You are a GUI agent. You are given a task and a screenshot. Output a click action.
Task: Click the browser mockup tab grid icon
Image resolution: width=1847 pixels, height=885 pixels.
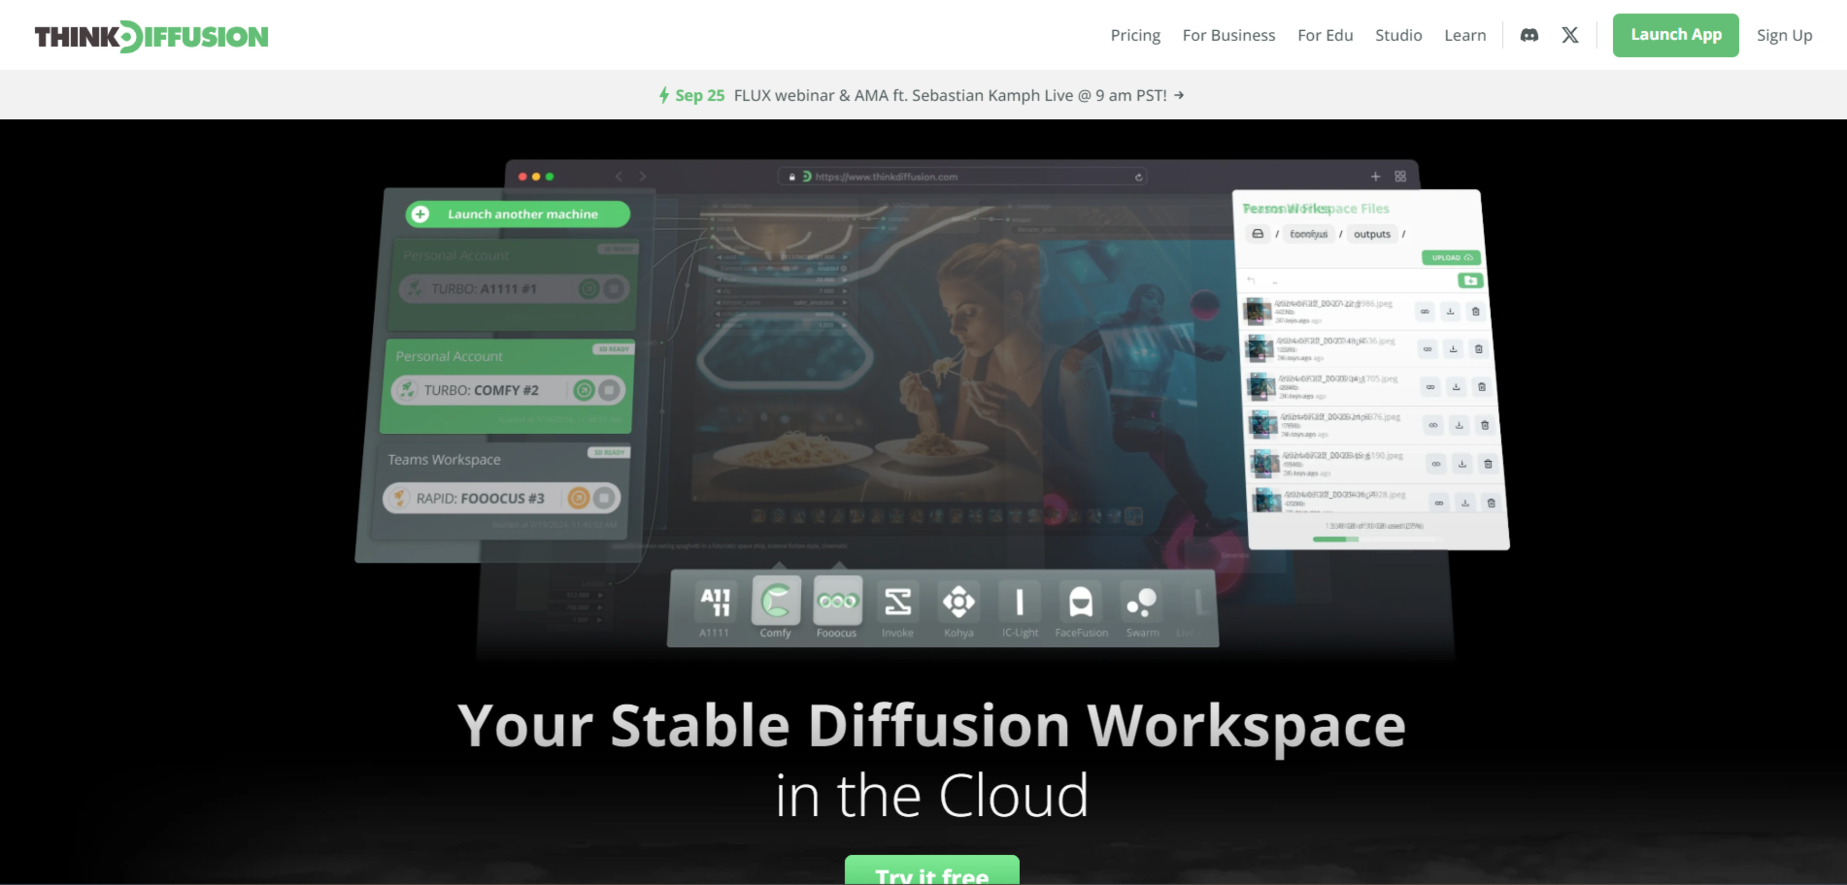[1400, 176]
